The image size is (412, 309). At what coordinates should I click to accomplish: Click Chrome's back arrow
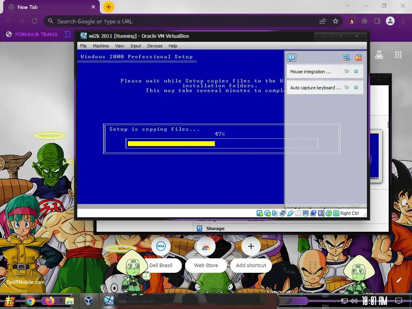coord(9,21)
